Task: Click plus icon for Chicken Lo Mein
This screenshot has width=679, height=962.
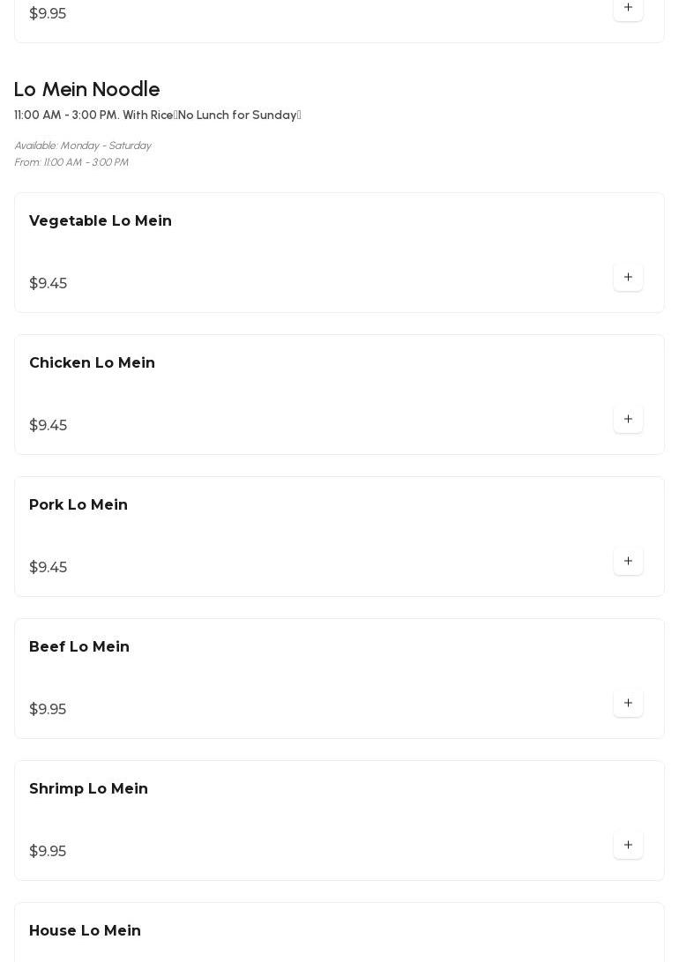Action: click(x=628, y=420)
